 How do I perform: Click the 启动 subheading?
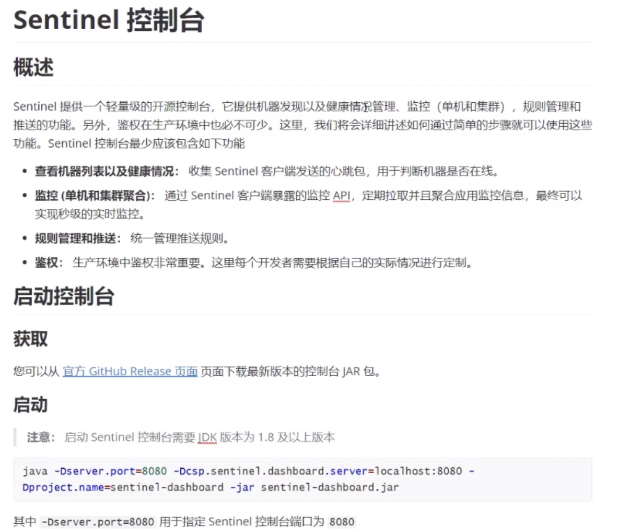click(30, 405)
